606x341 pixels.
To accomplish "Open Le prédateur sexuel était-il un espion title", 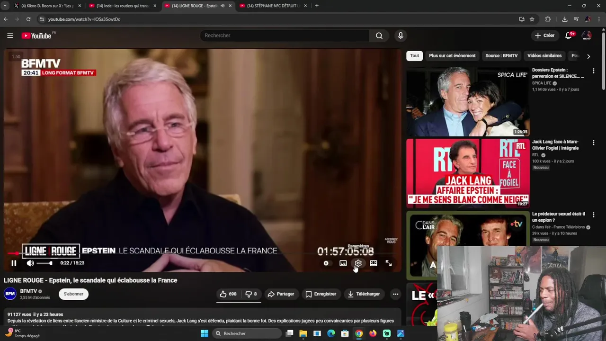I will click(x=559, y=217).
